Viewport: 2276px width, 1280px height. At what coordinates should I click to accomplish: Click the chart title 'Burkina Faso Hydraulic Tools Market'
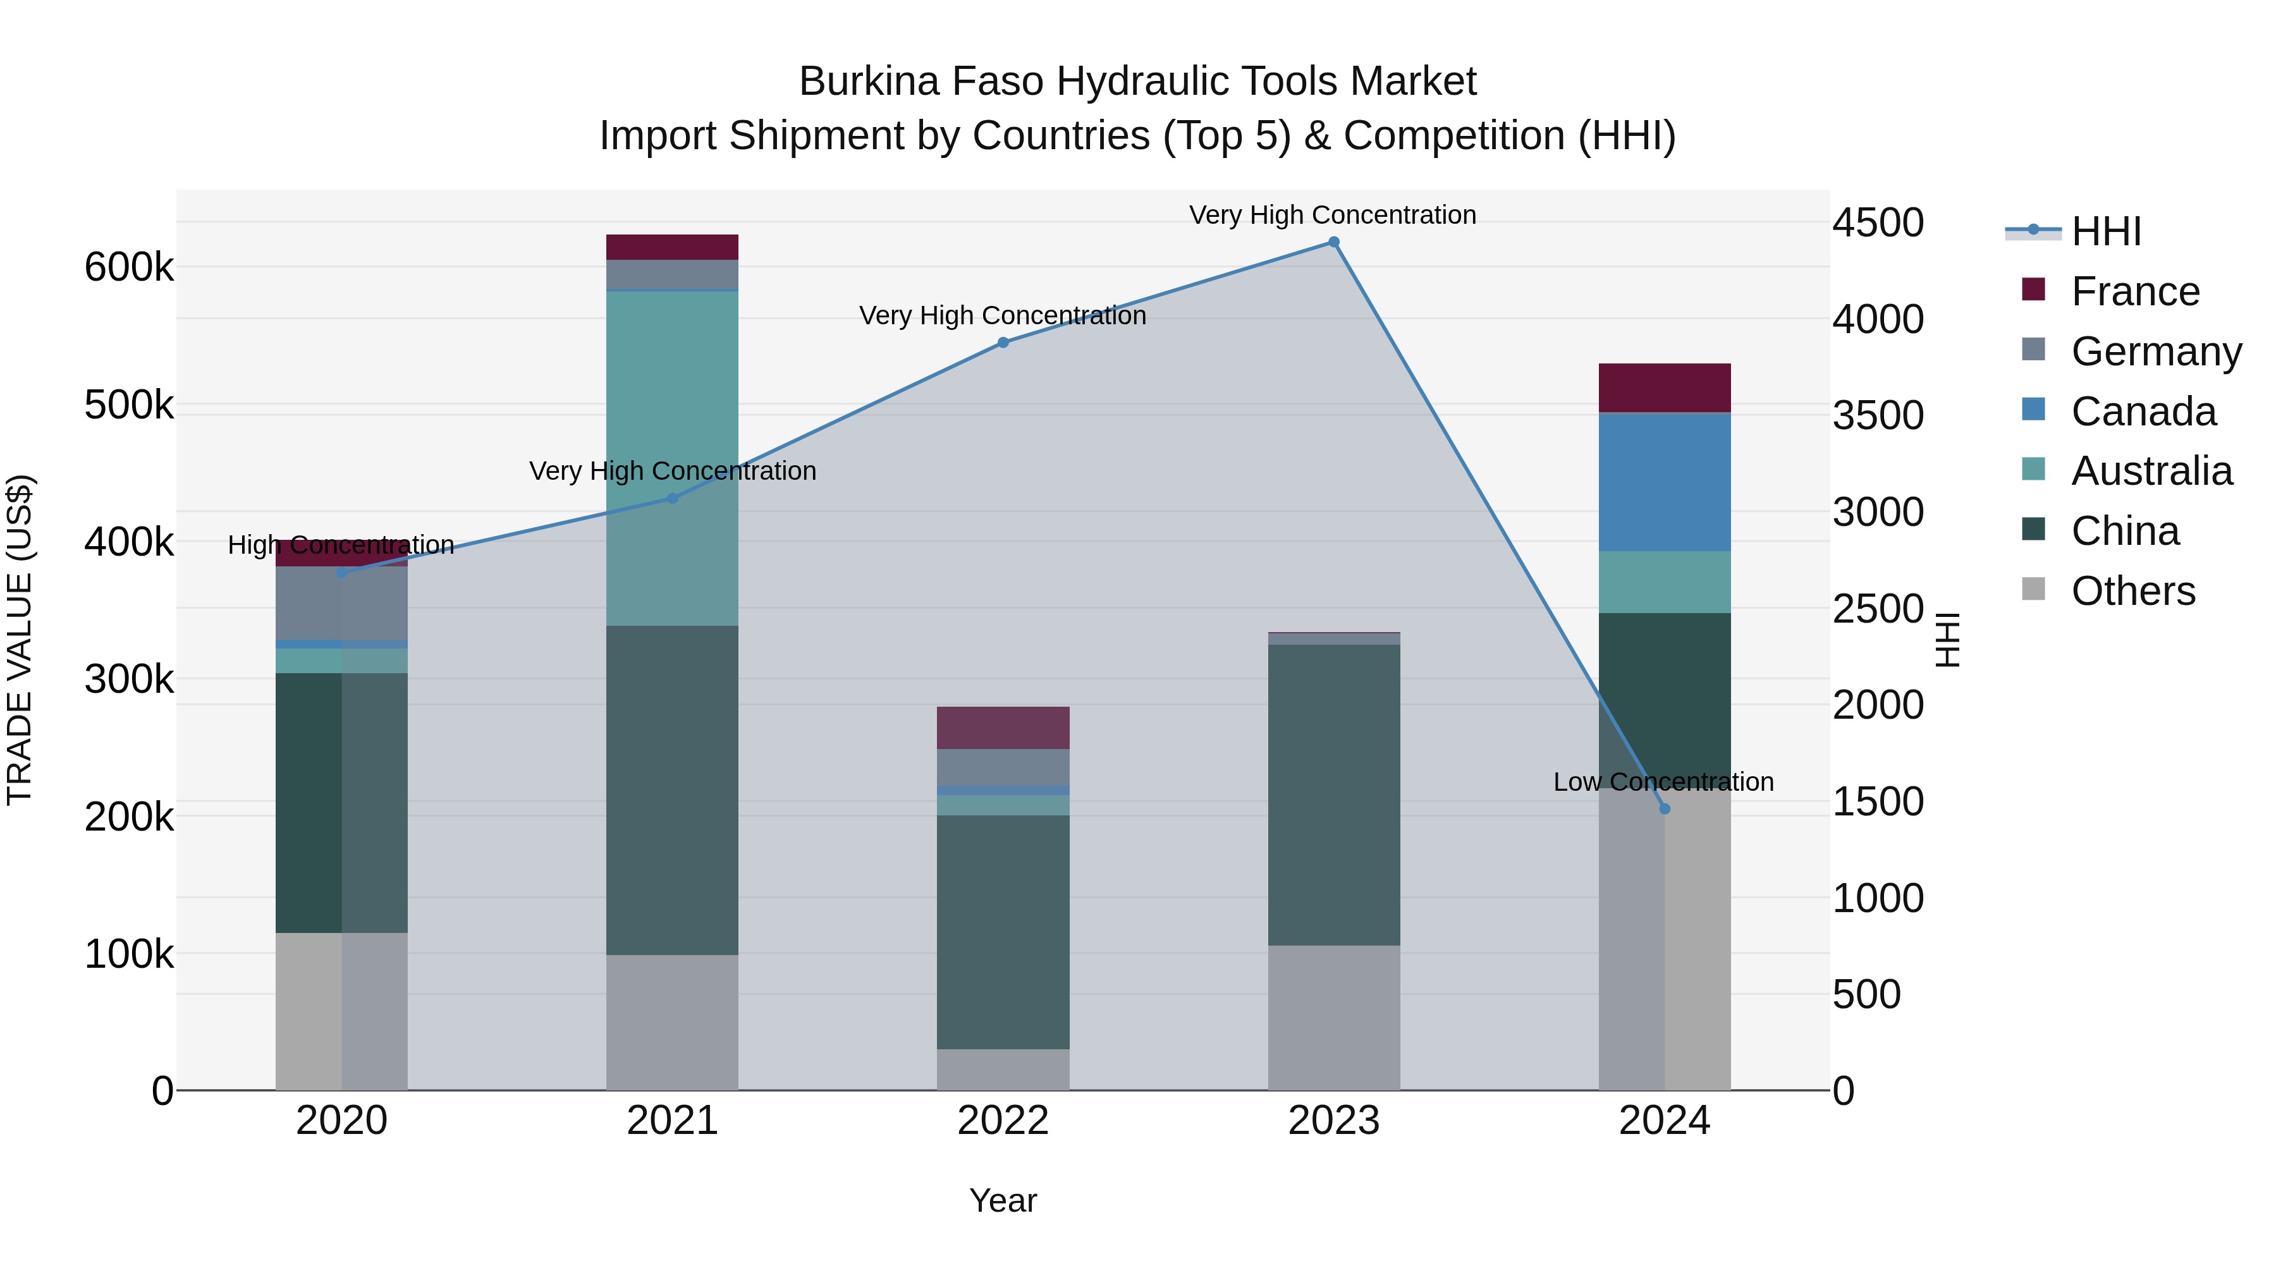pyautogui.click(x=1137, y=82)
